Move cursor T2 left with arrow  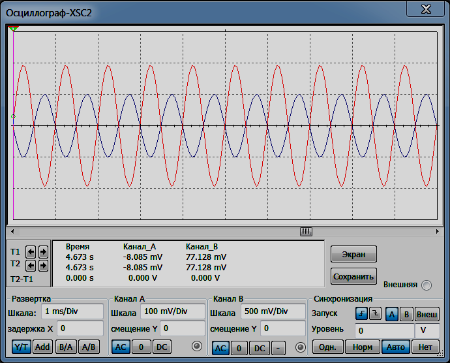[31, 266]
